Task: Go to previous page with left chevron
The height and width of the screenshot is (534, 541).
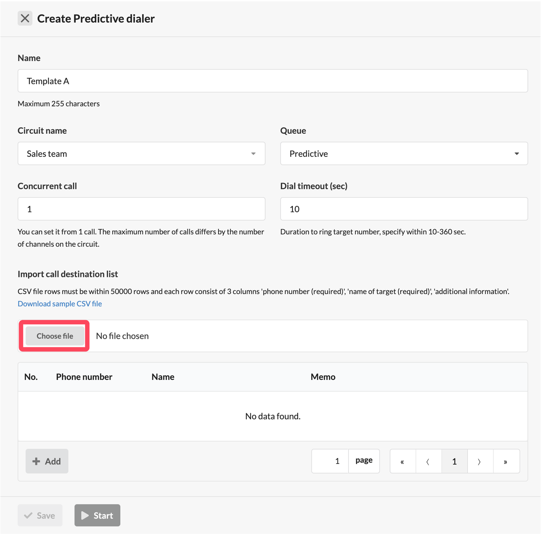Action: tap(428, 461)
